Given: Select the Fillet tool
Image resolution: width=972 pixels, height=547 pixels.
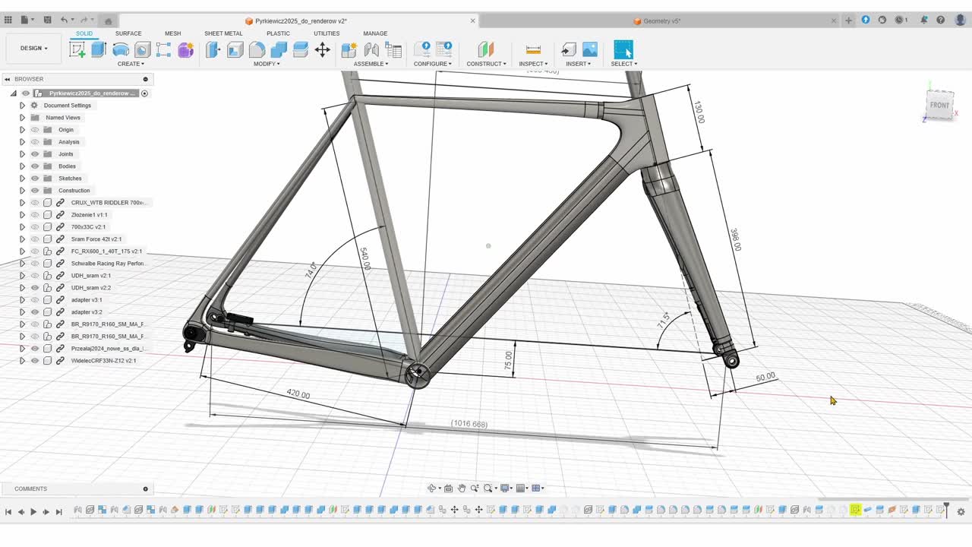Looking at the screenshot, I should click(257, 49).
